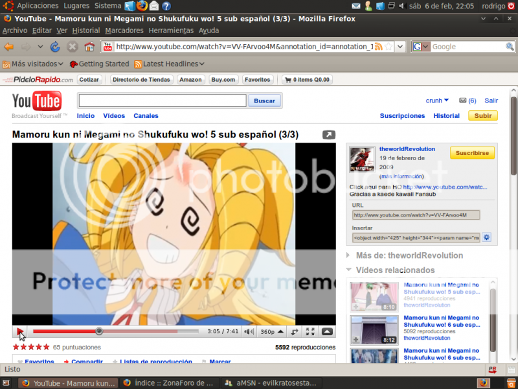Open the Canales navigation link
This screenshot has height=389, width=518.
(146, 116)
